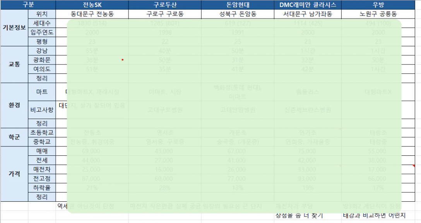Select the 고대구로병원 cell
Screen dimensions: 421x223
pos(165,110)
